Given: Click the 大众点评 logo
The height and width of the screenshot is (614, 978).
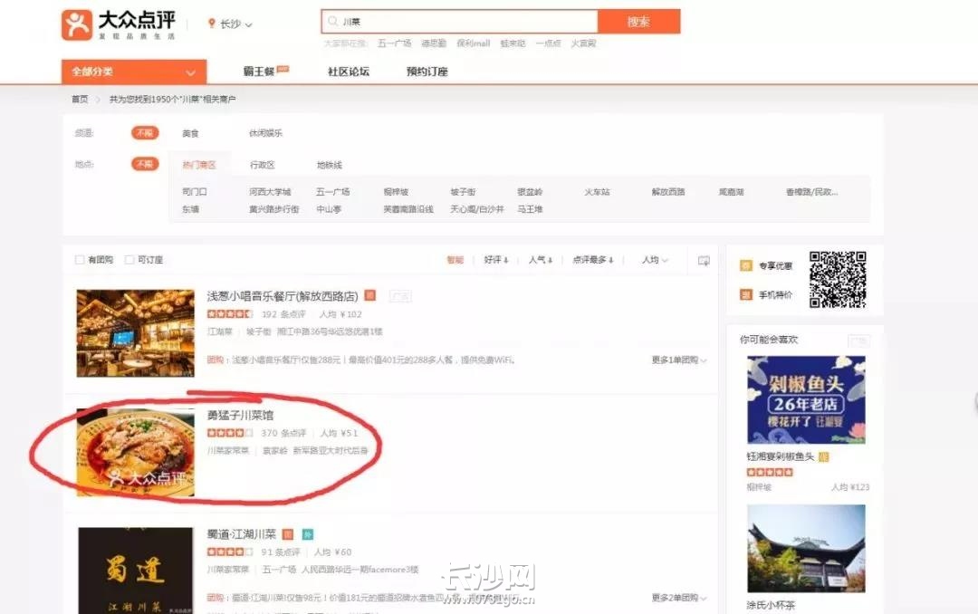Looking at the screenshot, I should click(119, 25).
